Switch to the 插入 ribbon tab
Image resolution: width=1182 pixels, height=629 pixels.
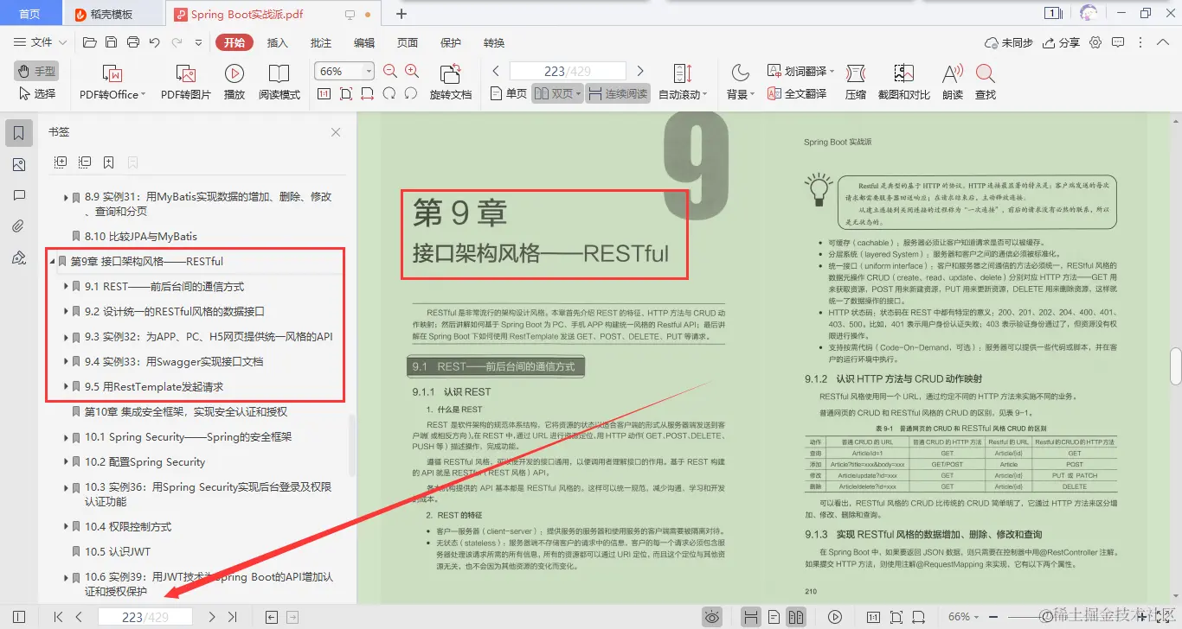[x=278, y=41]
